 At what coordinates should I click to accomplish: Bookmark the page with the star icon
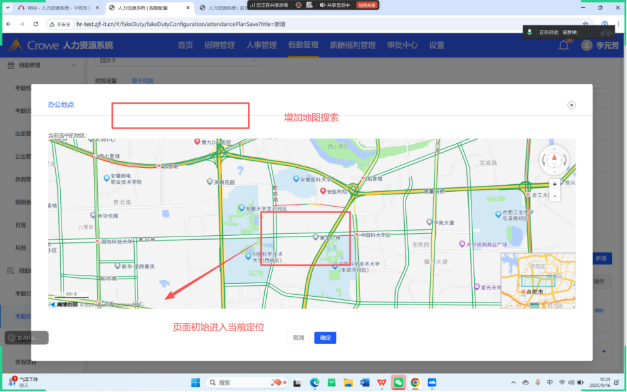(586, 24)
